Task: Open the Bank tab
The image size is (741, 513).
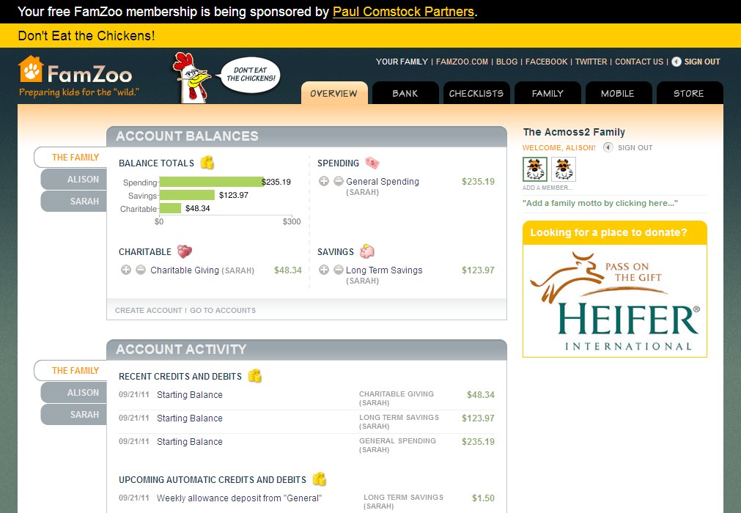Action: point(405,93)
